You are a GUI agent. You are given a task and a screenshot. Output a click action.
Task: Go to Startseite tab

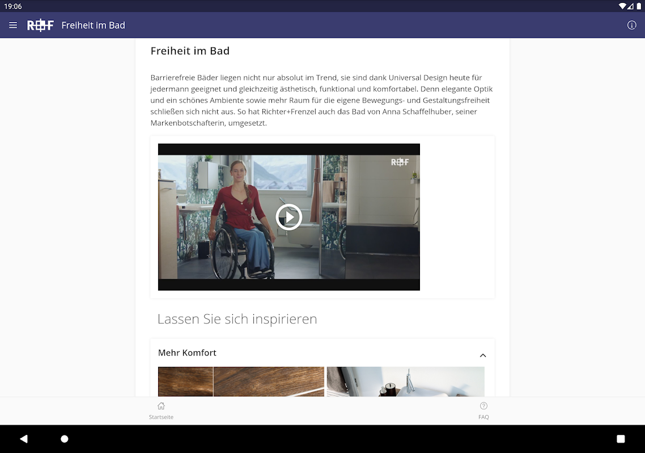coord(161,411)
